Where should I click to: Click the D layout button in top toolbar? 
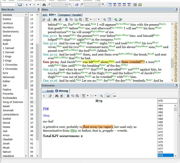coord(124,5)
